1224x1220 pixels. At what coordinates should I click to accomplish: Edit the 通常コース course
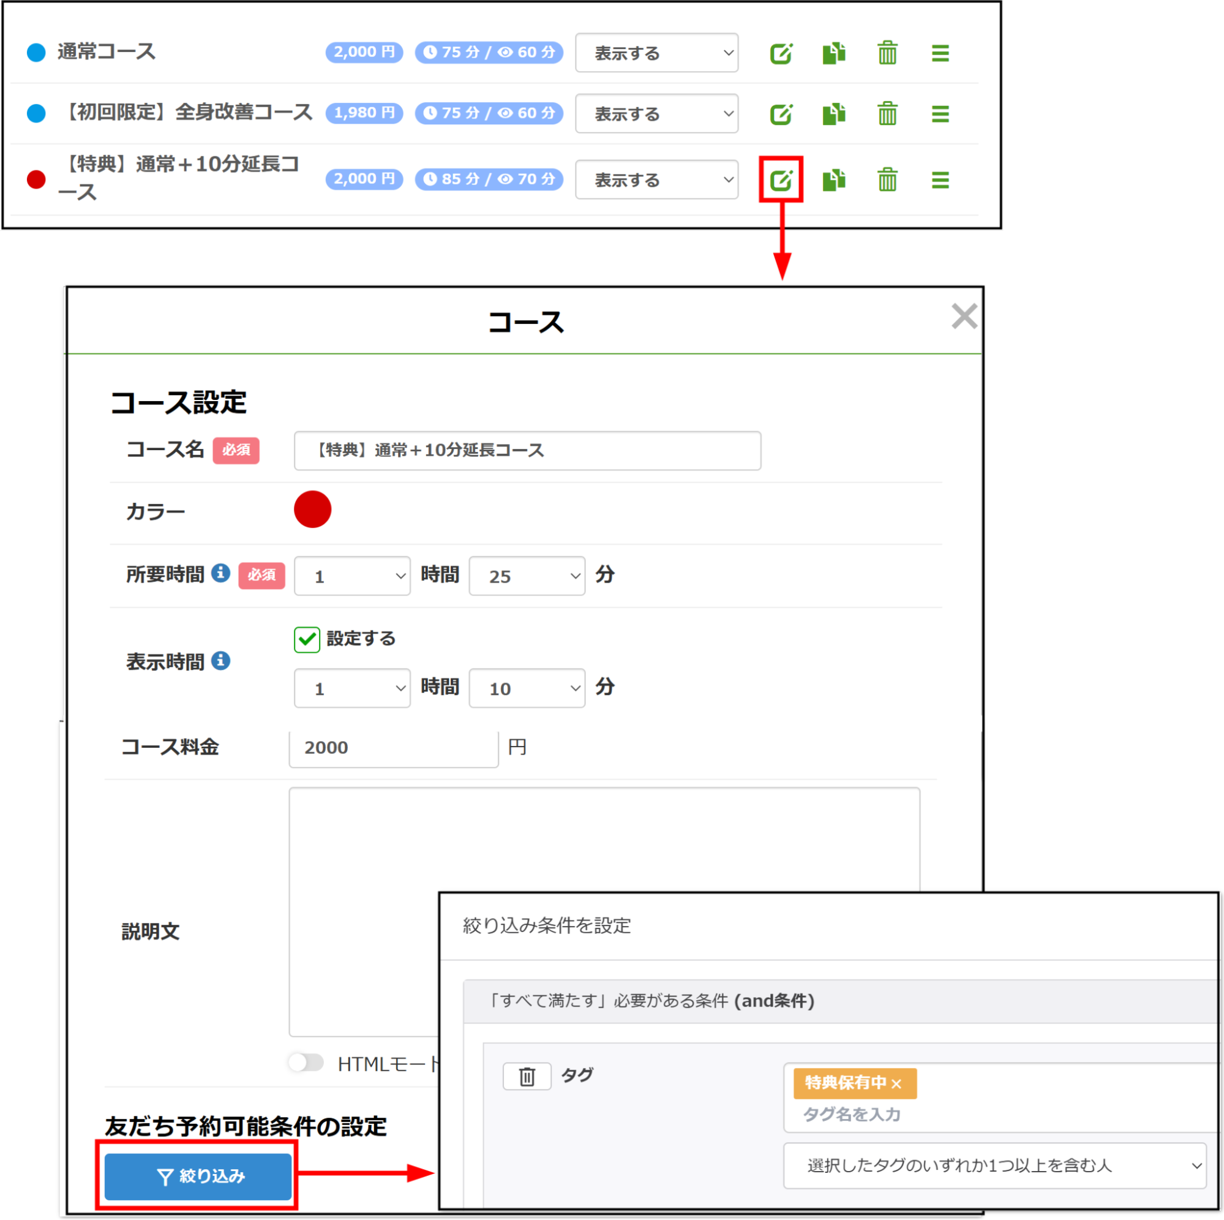pos(781,53)
